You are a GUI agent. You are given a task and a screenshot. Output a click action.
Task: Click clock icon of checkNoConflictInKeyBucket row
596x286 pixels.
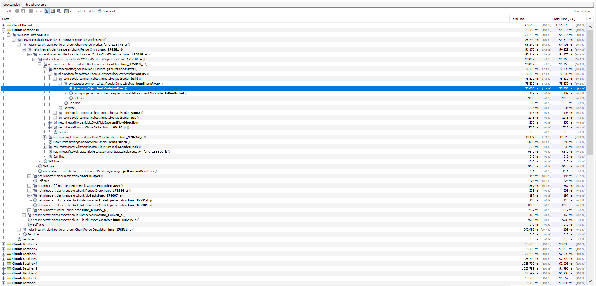click(71, 93)
